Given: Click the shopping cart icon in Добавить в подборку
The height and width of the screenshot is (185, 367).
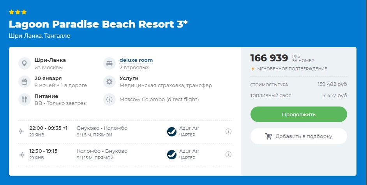Looking at the screenshot, I should pos(268,136).
